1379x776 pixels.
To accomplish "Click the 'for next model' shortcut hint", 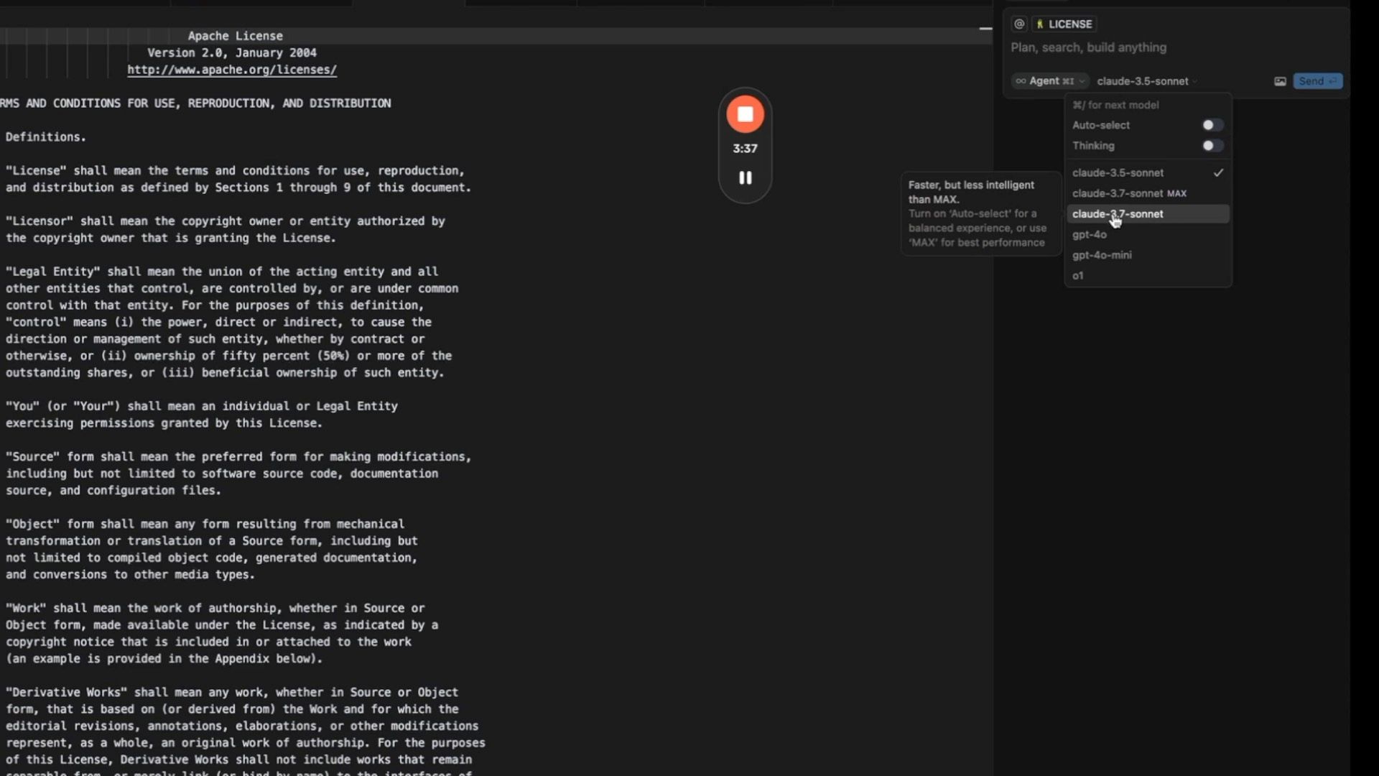I will [x=1115, y=105].
